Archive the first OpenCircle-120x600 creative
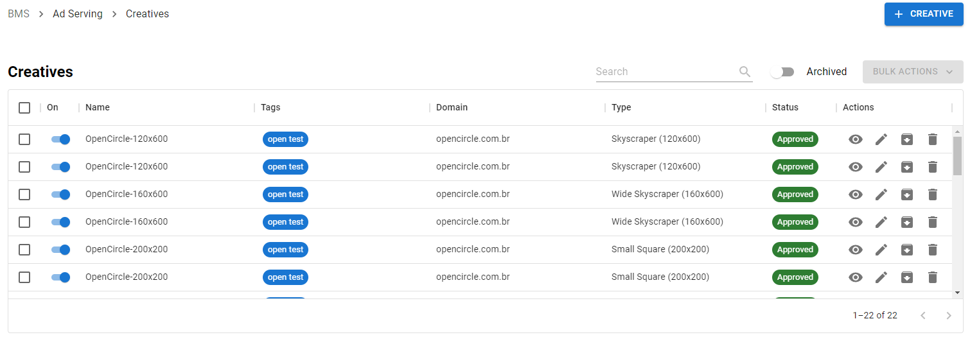This screenshot has width=970, height=337. click(906, 139)
